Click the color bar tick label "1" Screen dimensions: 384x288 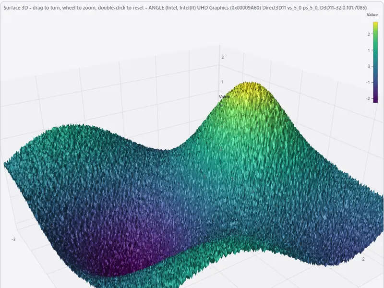[369, 50]
